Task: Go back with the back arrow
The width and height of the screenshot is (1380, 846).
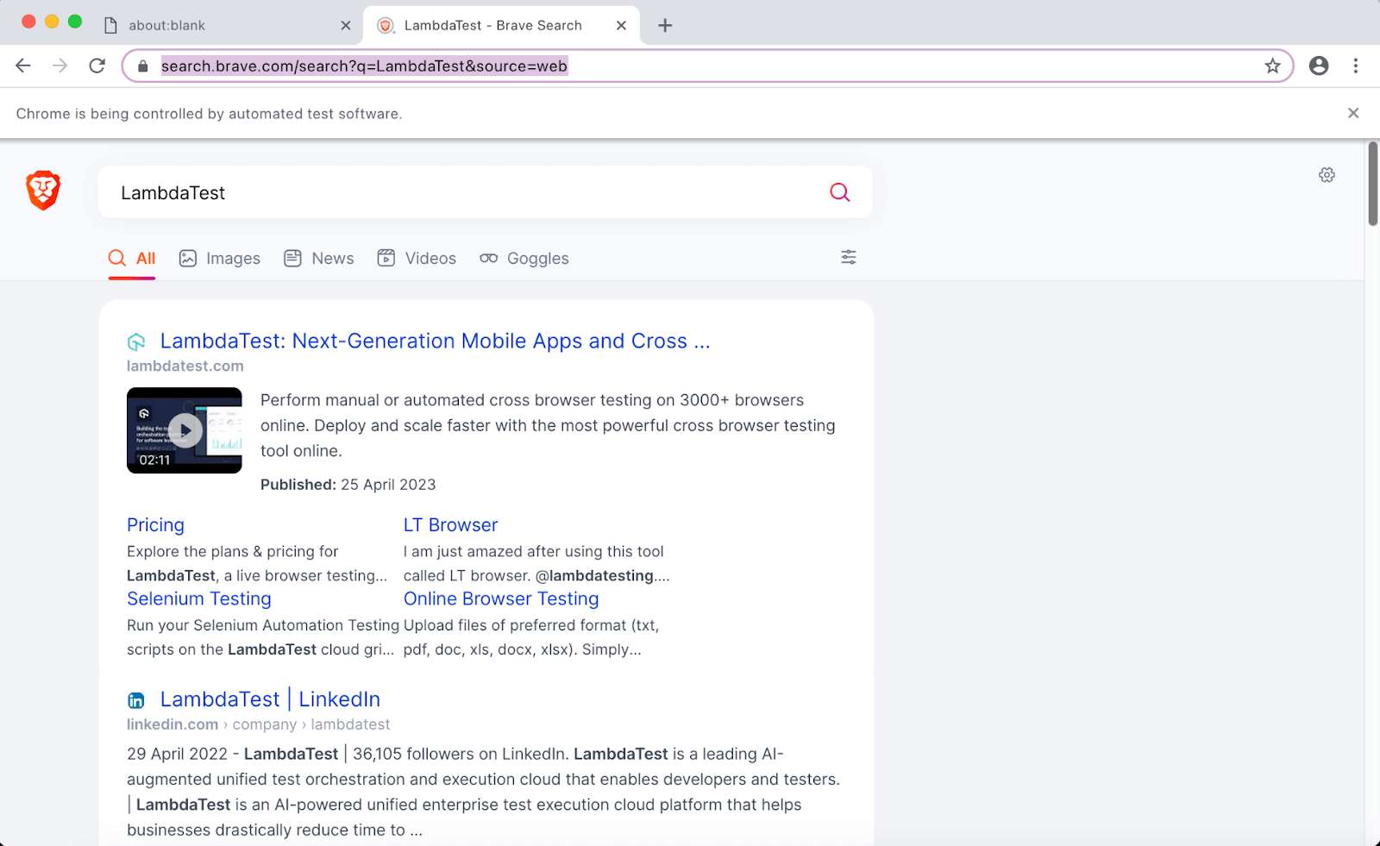Action: pyautogui.click(x=23, y=66)
